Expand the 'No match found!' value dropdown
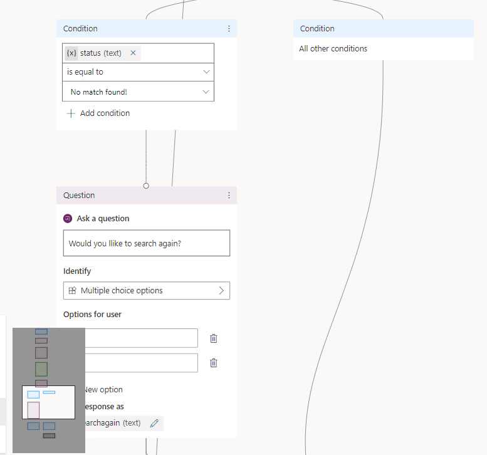This screenshot has height=455, width=487. point(138,92)
